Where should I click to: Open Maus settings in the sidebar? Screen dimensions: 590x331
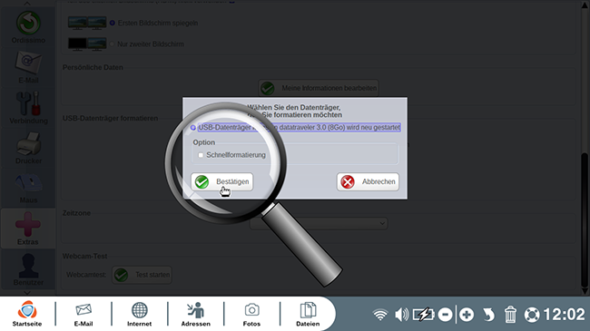pos(28,188)
